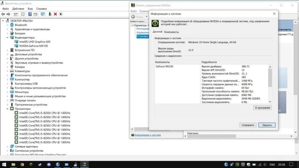Launch Chrome from the taskbar
Image resolution: width=299 pixels, height=168 pixels.
point(22,164)
